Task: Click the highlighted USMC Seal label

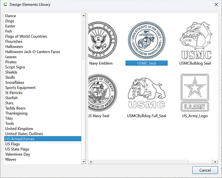Action: coord(147,63)
